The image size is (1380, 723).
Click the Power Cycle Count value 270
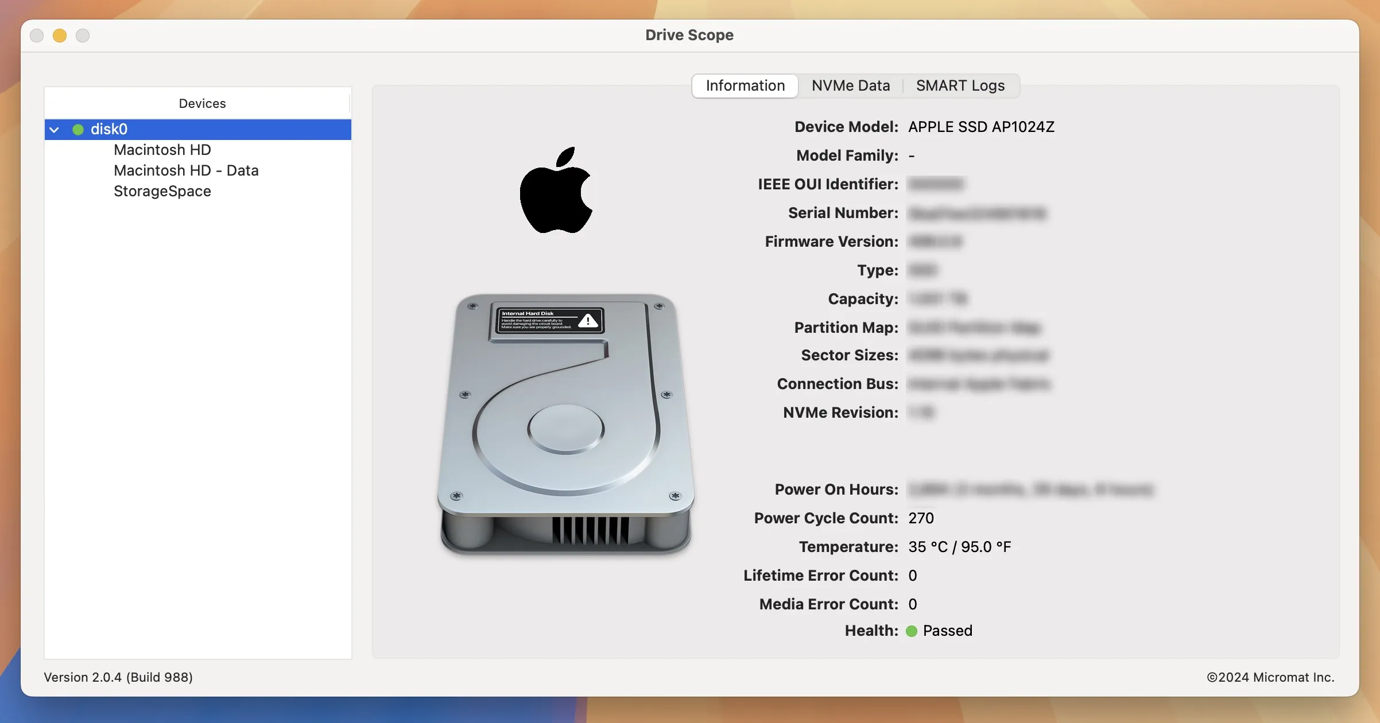coord(921,518)
